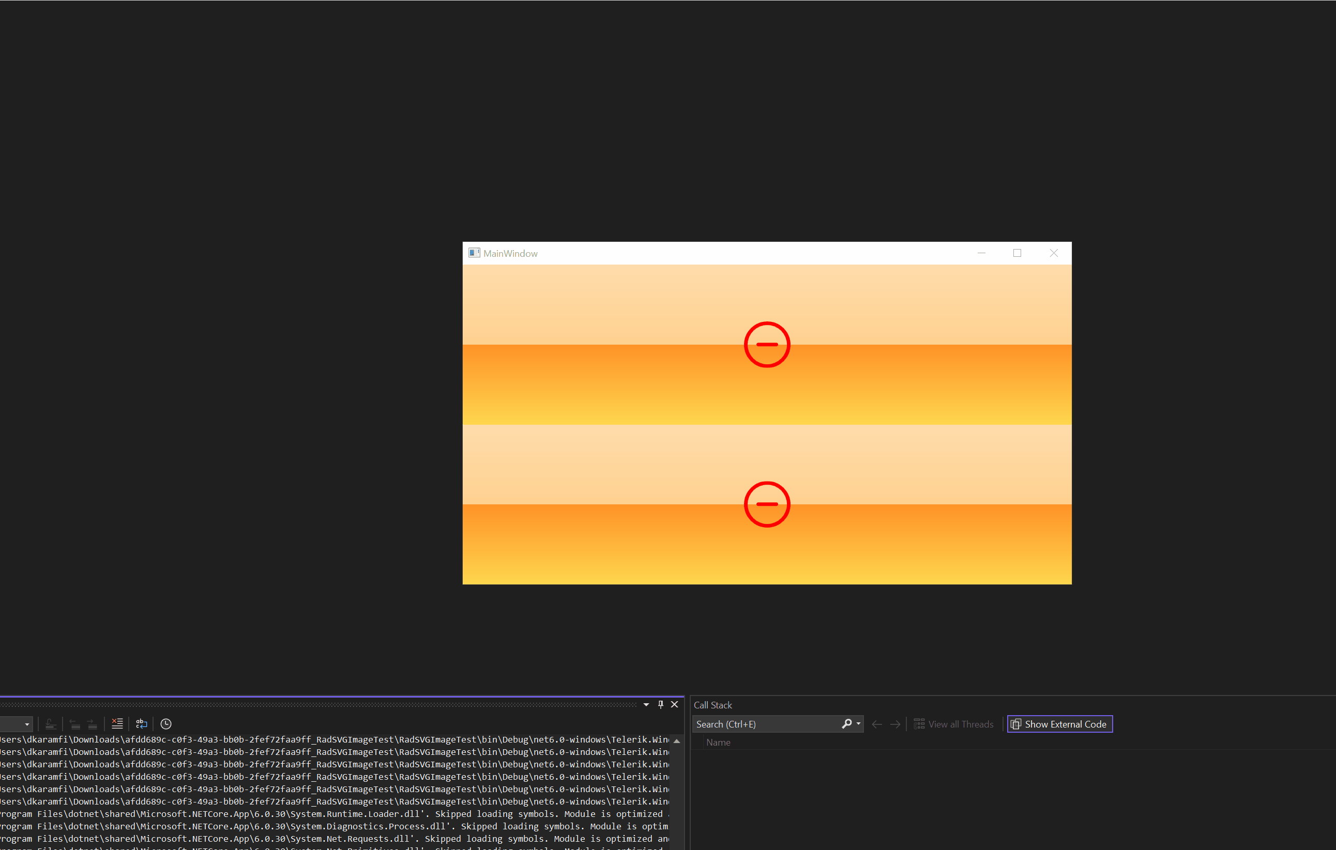Close the Output panel
1336x850 pixels.
pos(675,704)
